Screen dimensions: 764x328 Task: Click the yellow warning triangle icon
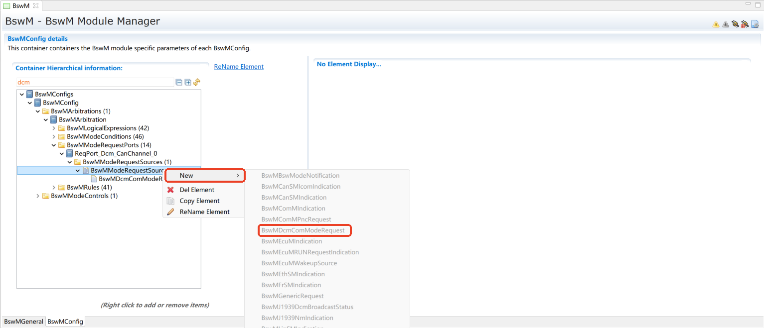point(716,24)
